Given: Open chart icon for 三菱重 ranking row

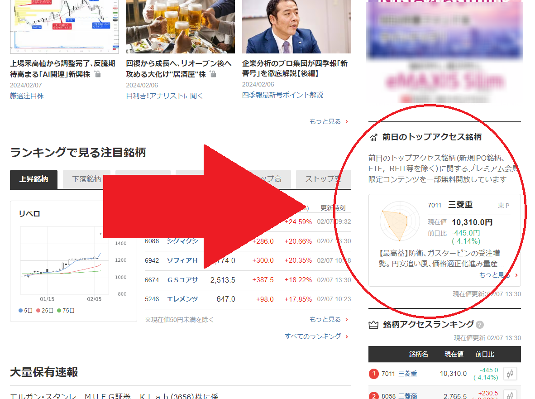Looking at the screenshot, I should (510, 374).
